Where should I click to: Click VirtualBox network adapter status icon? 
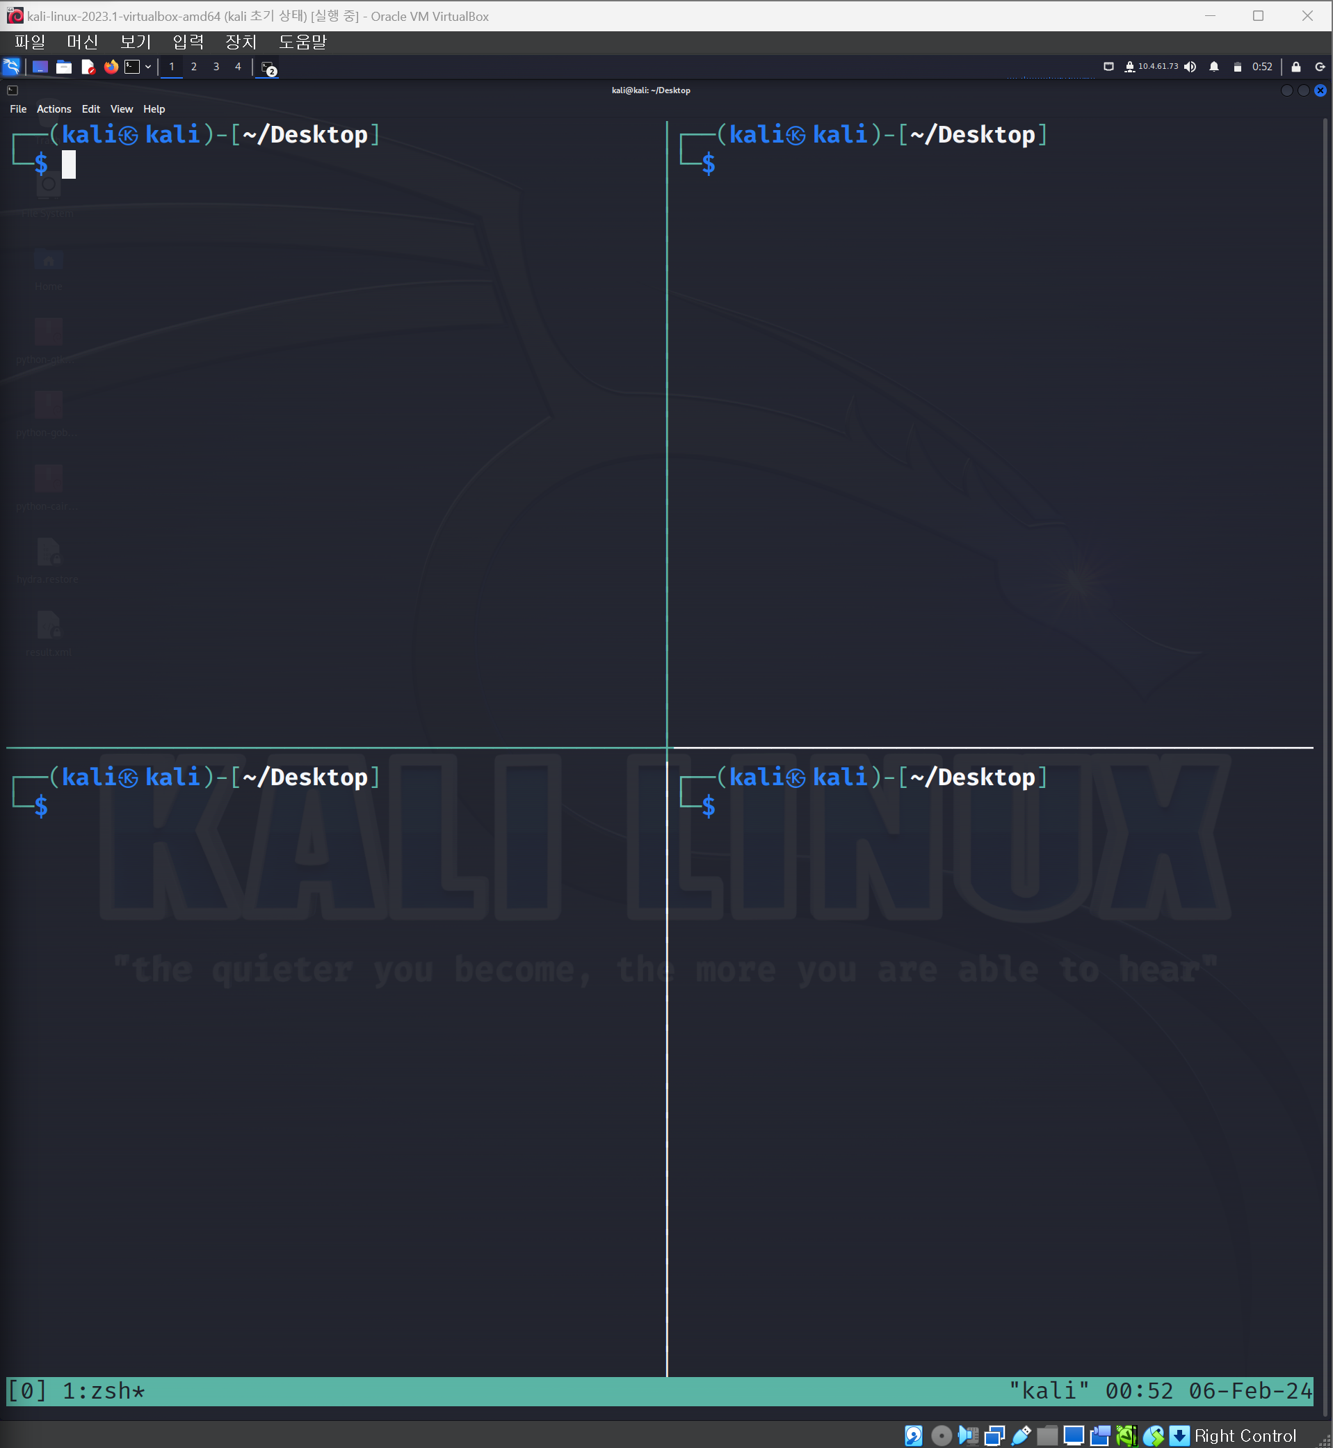(x=994, y=1435)
